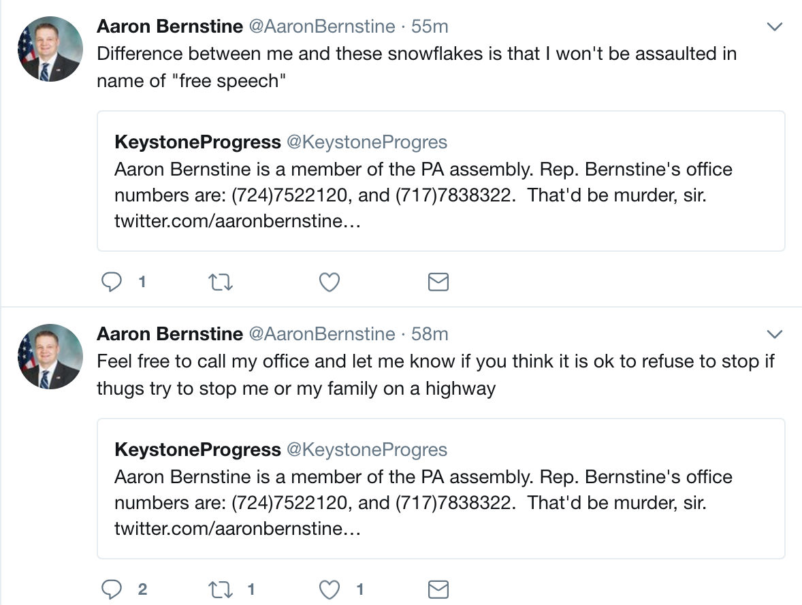Reply to the 58m highway tweet

[x=112, y=589]
